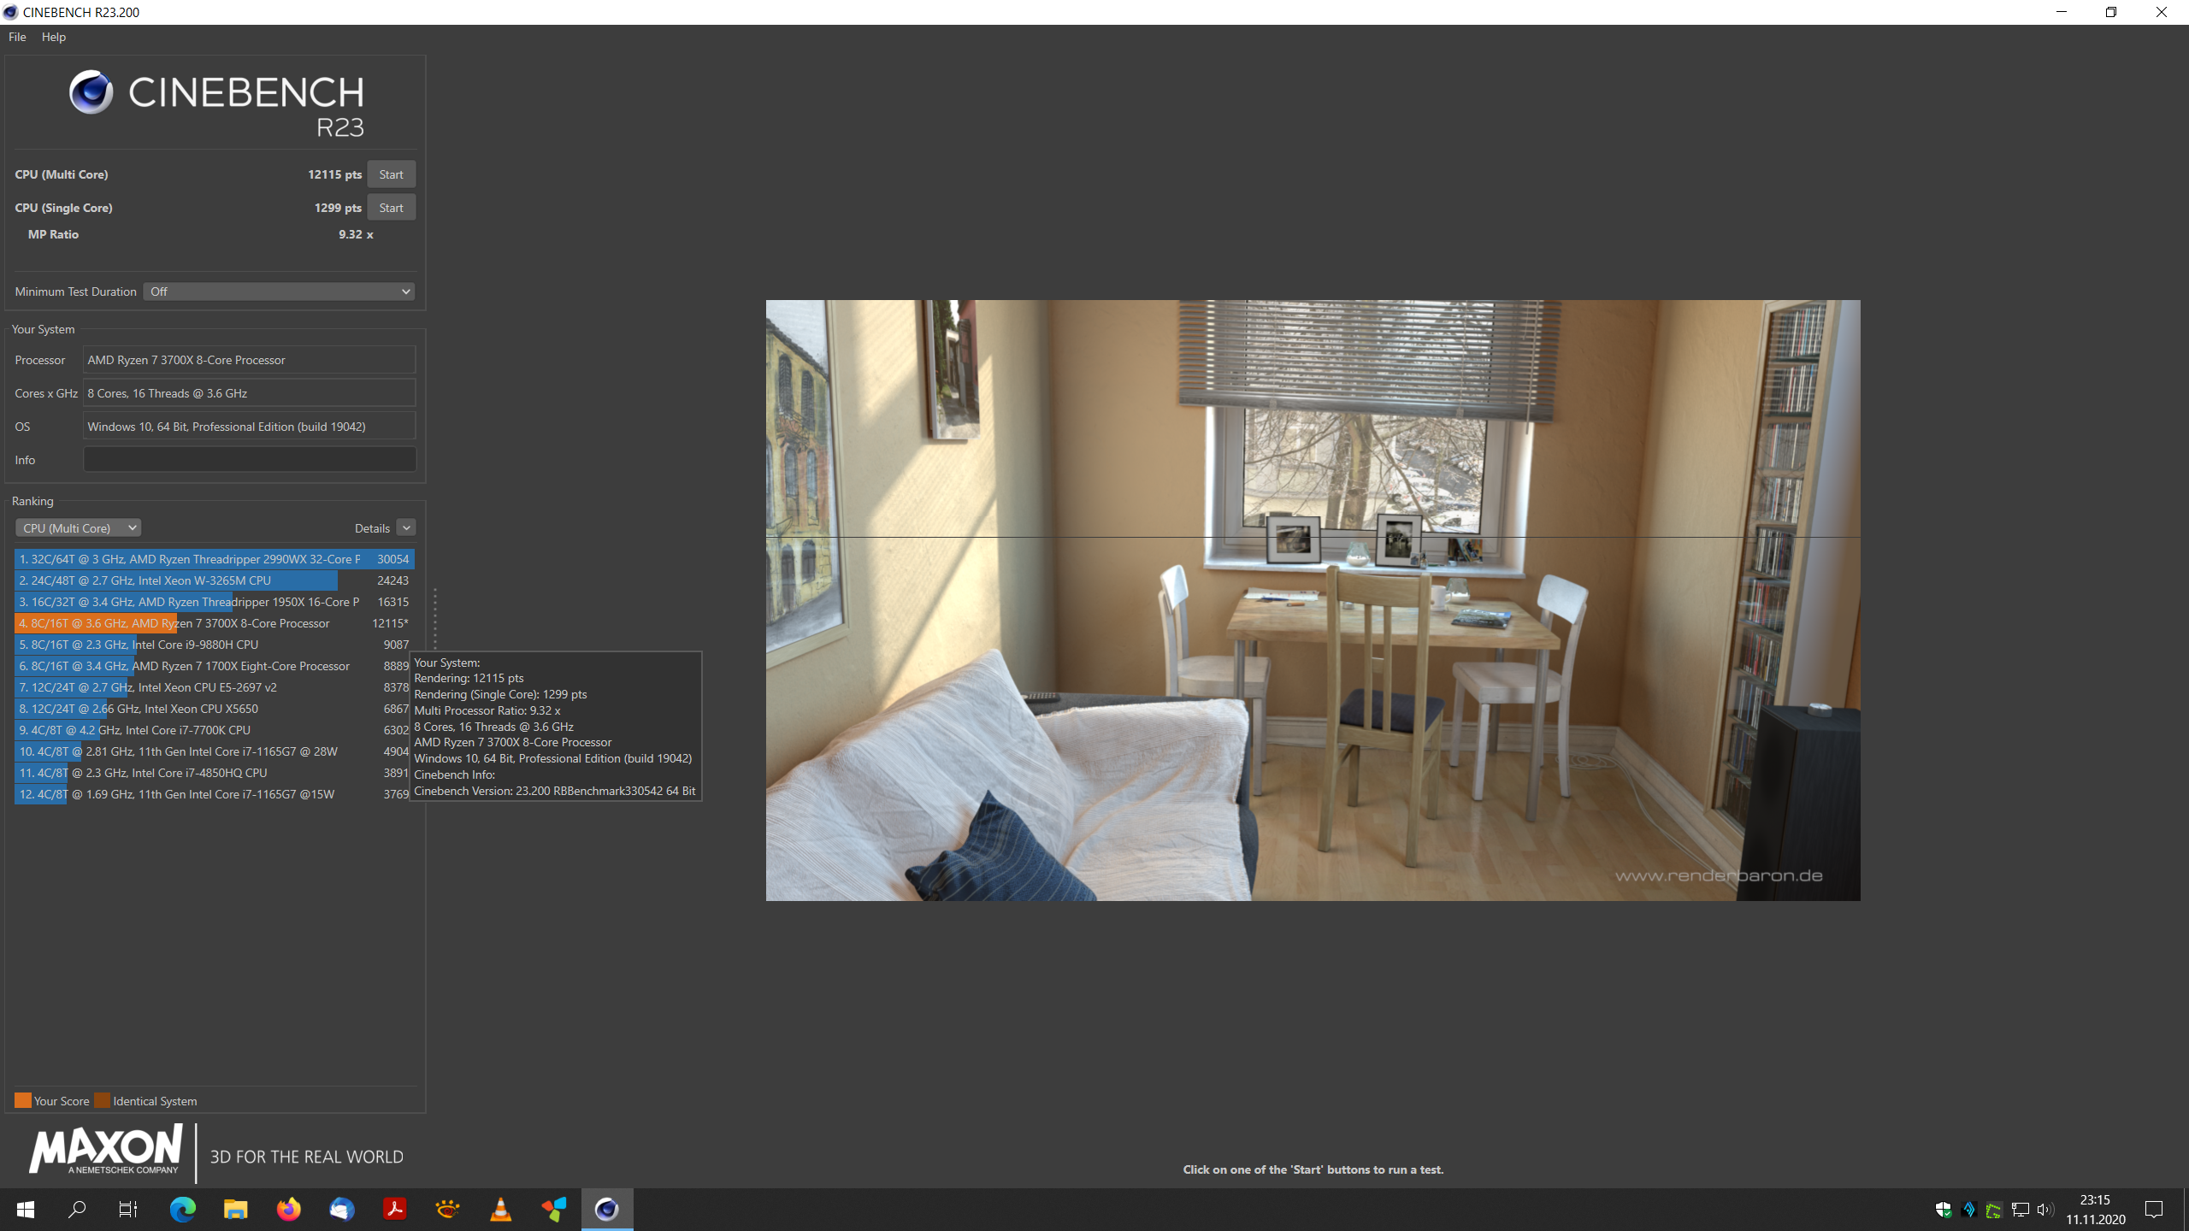
Task: Open Adobe Acrobat Reader taskbar icon
Action: pyautogui.click(x=394, y=1209)
